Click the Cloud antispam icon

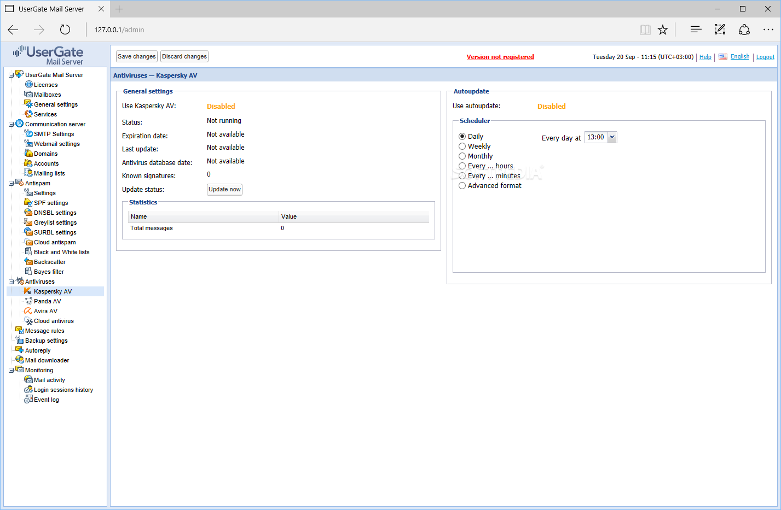pyautogui.click(x=28, y=242)
